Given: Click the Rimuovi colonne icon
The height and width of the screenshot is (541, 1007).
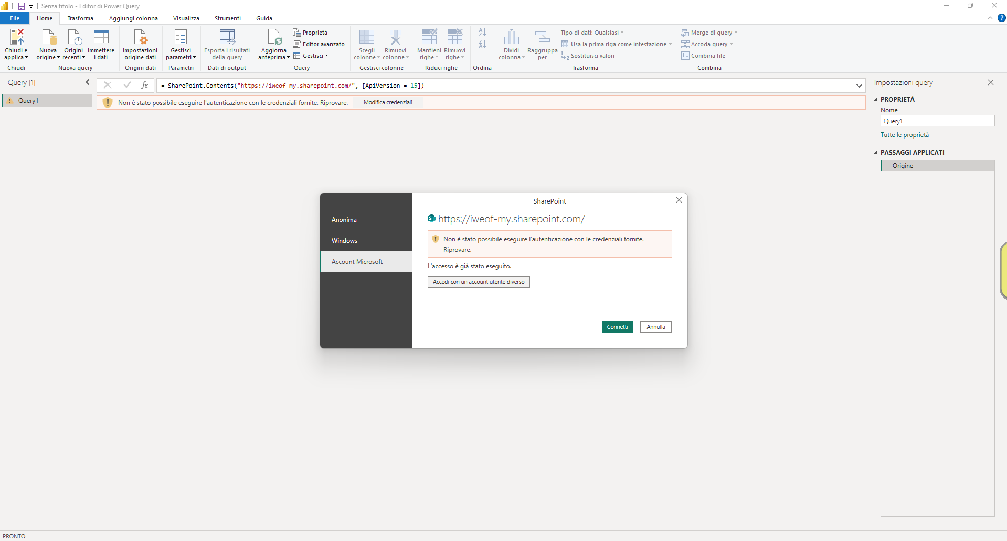Looking at the screenshot, I should (395, 37).
